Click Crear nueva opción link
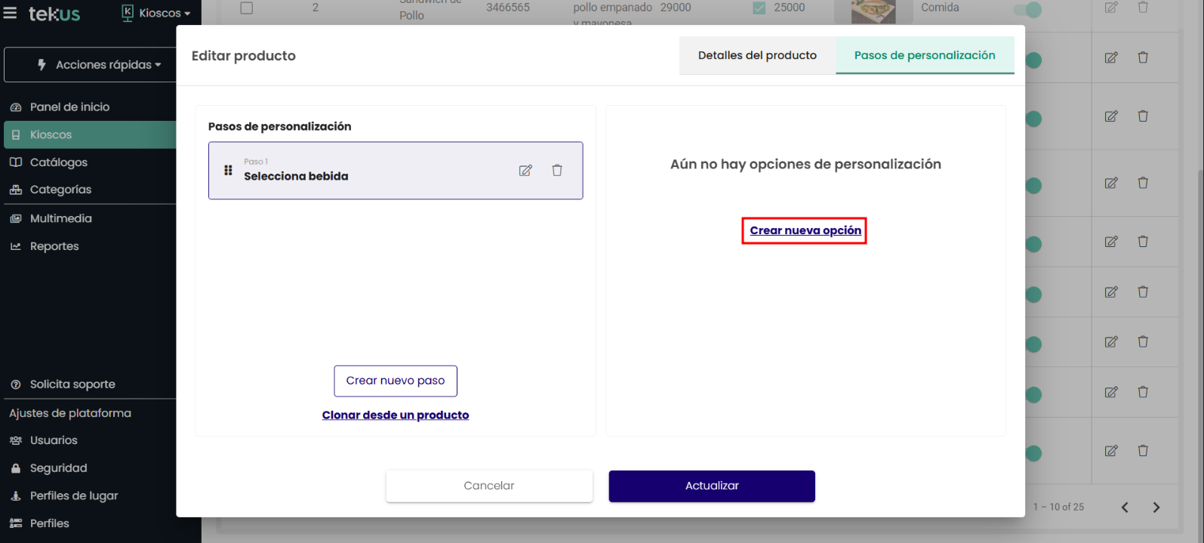 (805, 230)
